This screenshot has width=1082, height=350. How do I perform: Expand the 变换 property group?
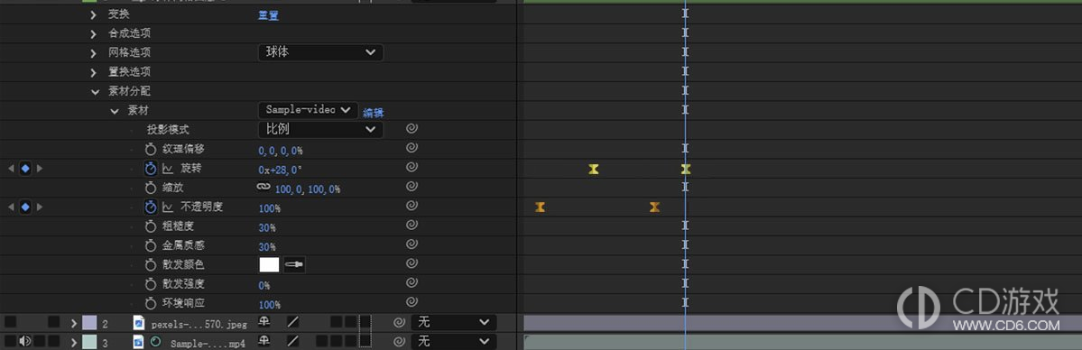click(93, 14)
